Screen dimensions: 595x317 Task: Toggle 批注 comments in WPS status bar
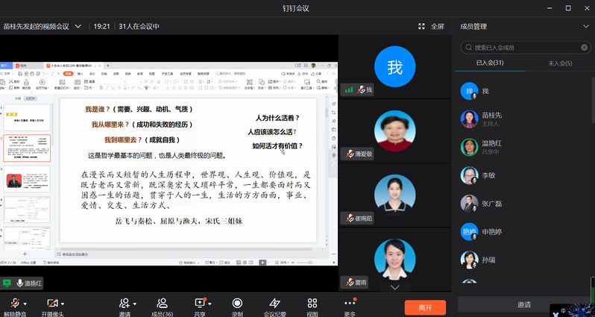point(224,263)
